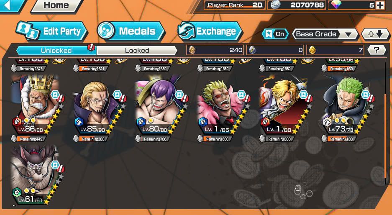Switch to the Locked tab
The height and width of the screenshot is (215, 392).
(137, 50)
